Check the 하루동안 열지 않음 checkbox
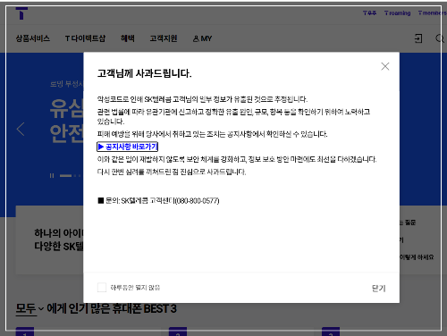The height and width of the screenshot is (336, 447). coord(102,288)
